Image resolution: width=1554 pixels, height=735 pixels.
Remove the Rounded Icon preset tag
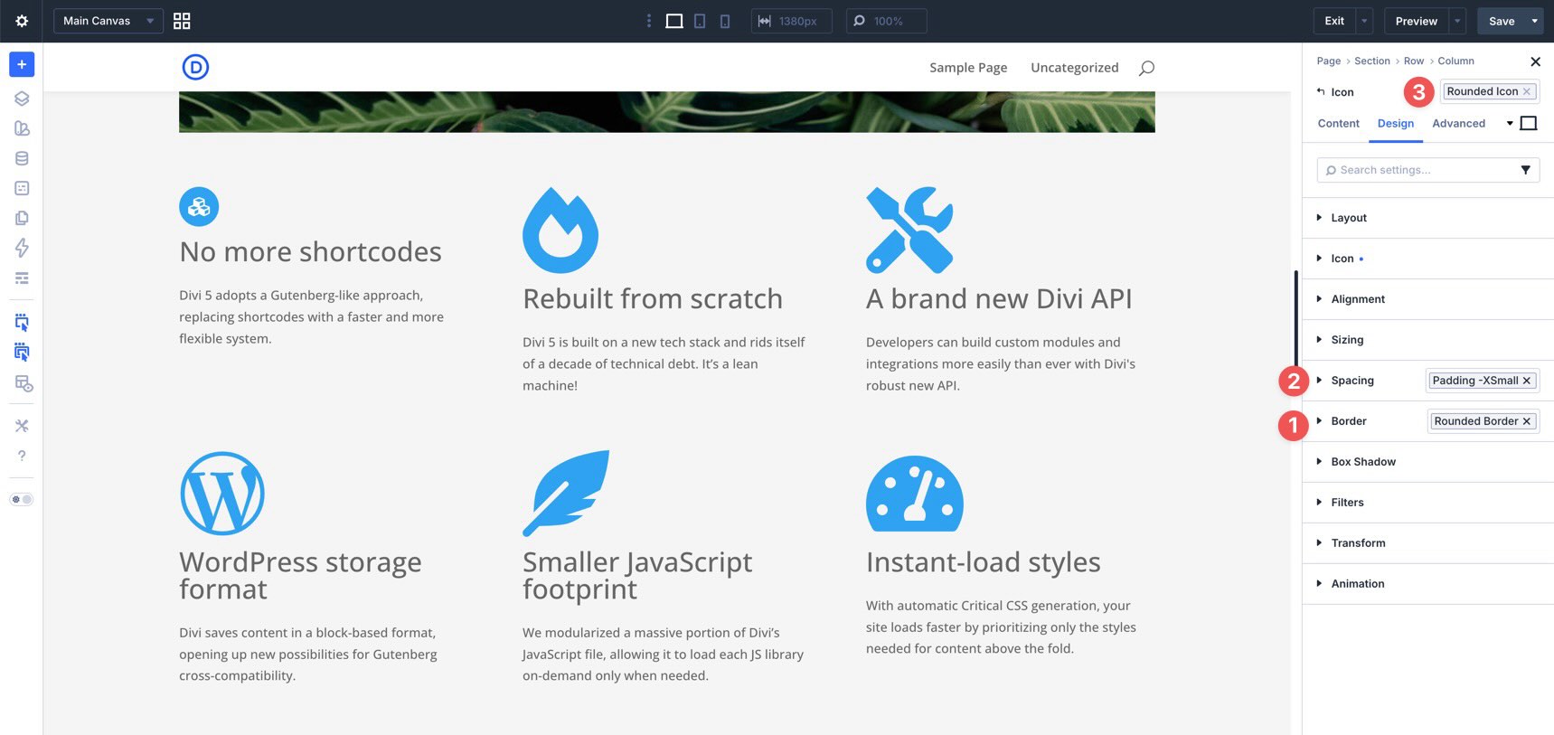click(x=1527, y=91)
